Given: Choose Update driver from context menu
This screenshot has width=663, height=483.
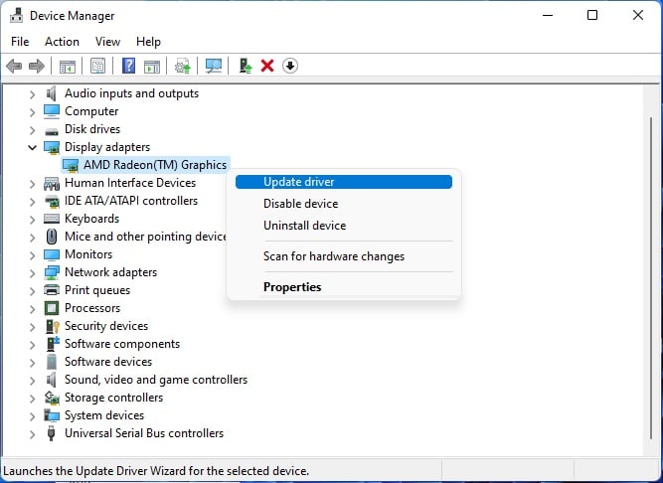Looking at the screenshot, I should (344, 182).
